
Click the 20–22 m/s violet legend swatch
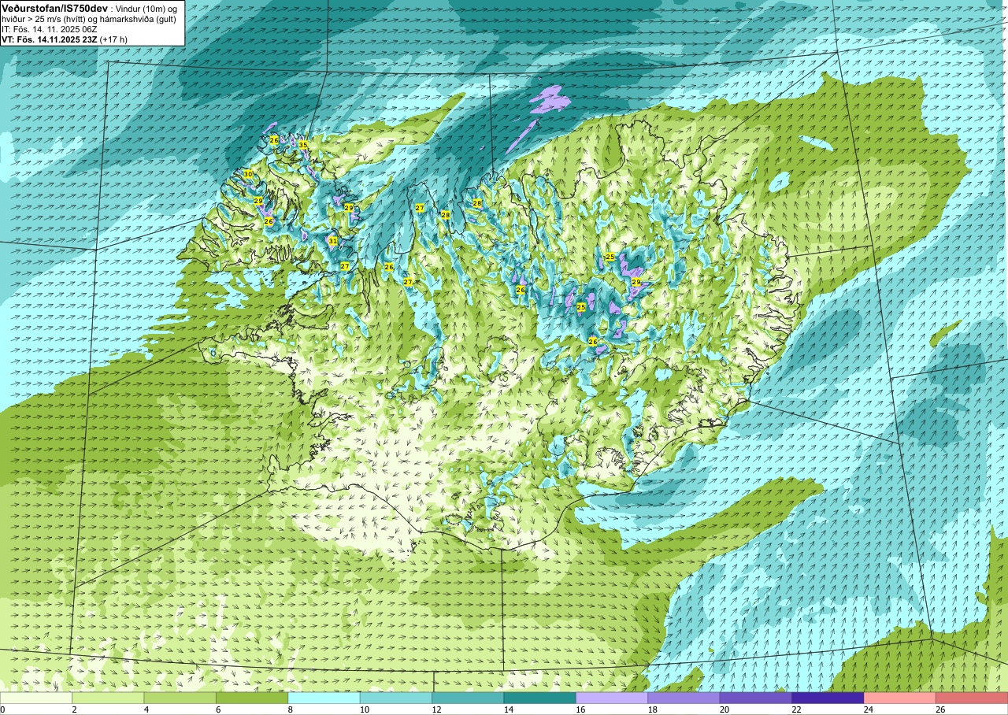click(x=756, y=698)
